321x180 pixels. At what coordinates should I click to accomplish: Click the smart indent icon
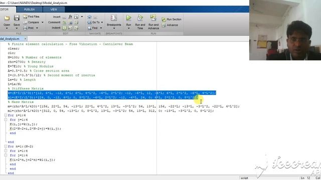click(x=65, y=28)
